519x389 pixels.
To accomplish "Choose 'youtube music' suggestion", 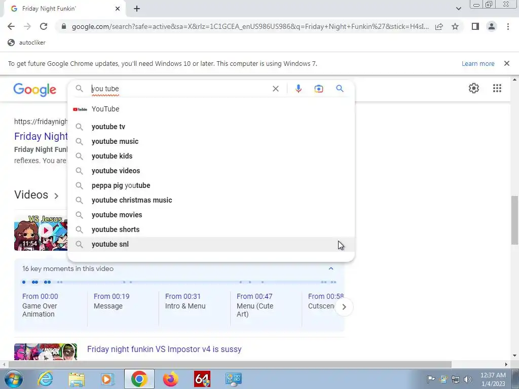I will tap(211, 141).
